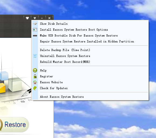Click the recycle bin uninstall icon
The image size is (156, 138).
(x=35, y=56)
